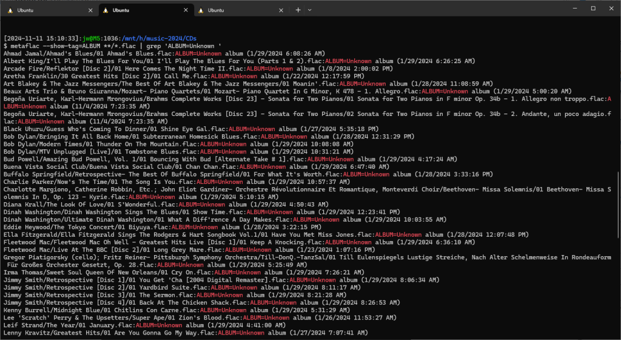Maximize the terminal window
621x340 pixels.
(592, 8)
